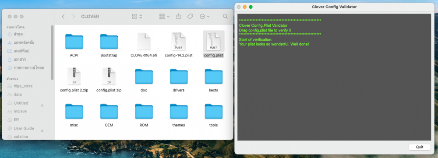
Task: Click the Finder share icon
Action: pos(179,17)
